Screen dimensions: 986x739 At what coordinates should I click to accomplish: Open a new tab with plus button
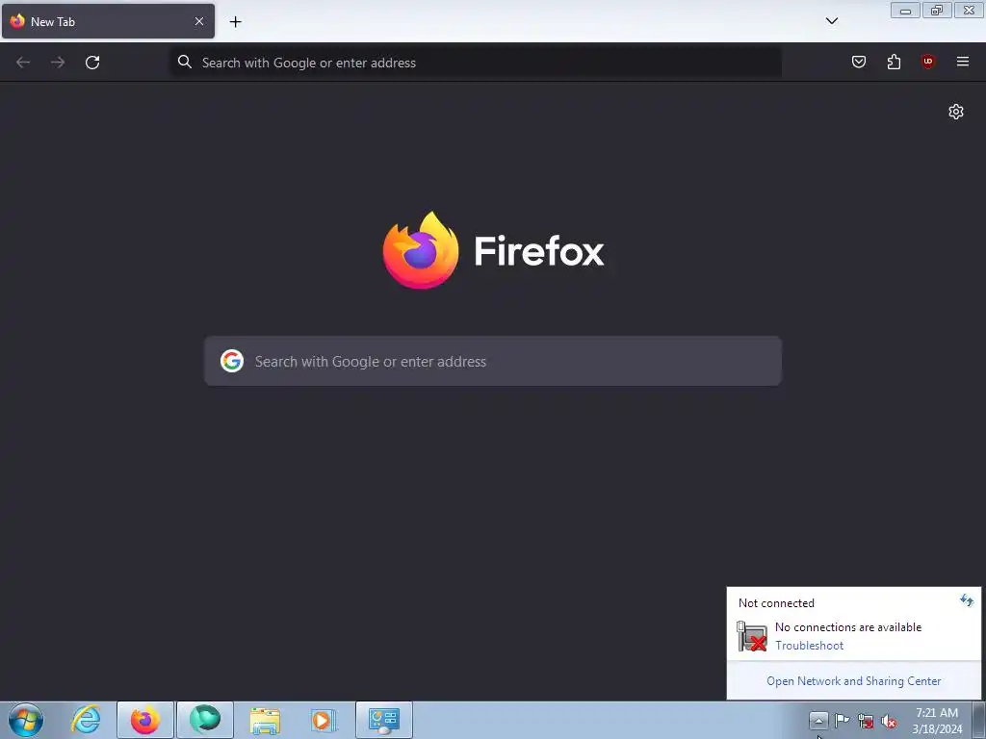[235, 22]
